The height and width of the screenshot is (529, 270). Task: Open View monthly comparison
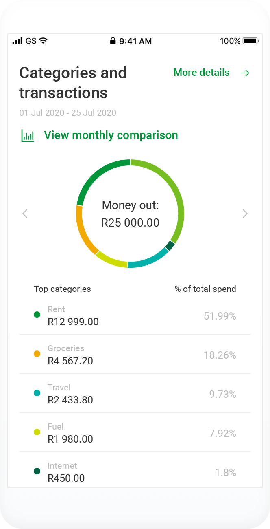111,135
